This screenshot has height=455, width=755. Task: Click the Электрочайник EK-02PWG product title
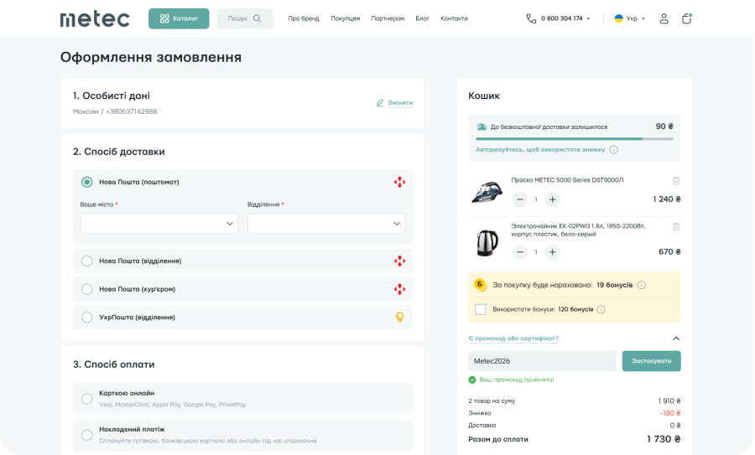[578, 230]
